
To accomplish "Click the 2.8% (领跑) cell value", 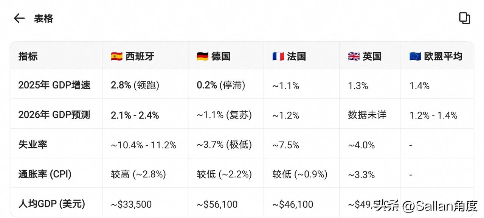I will [x=134, y=85].
